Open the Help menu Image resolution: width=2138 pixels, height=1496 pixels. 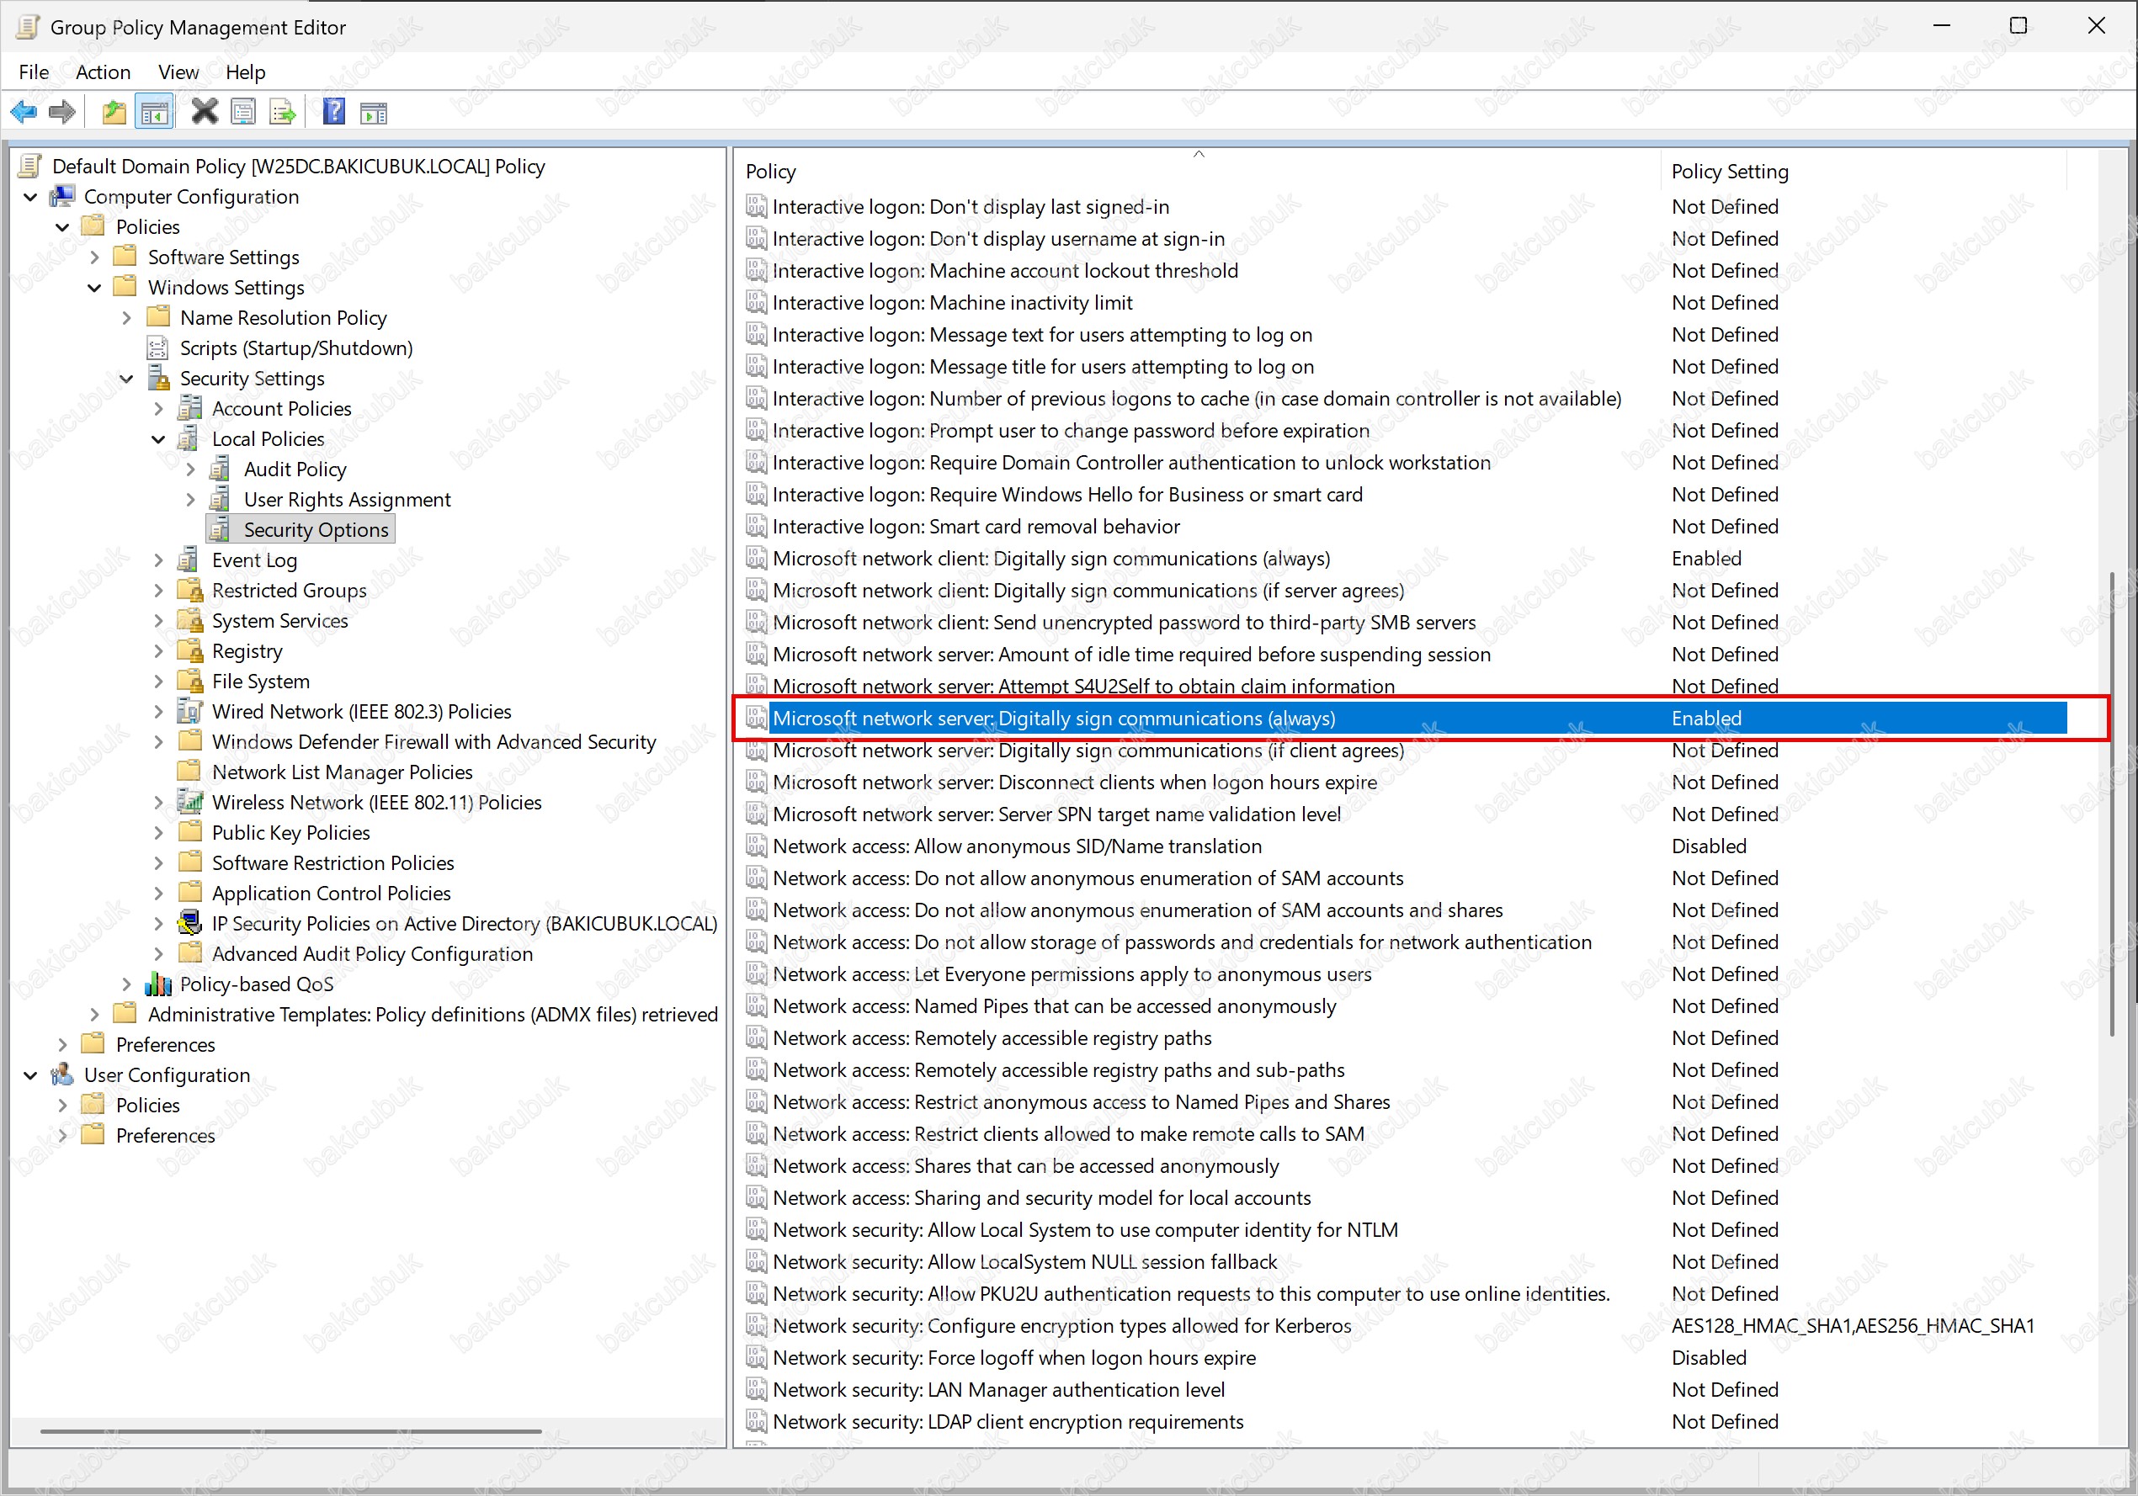pyautogui.click(x=245, y=72)
